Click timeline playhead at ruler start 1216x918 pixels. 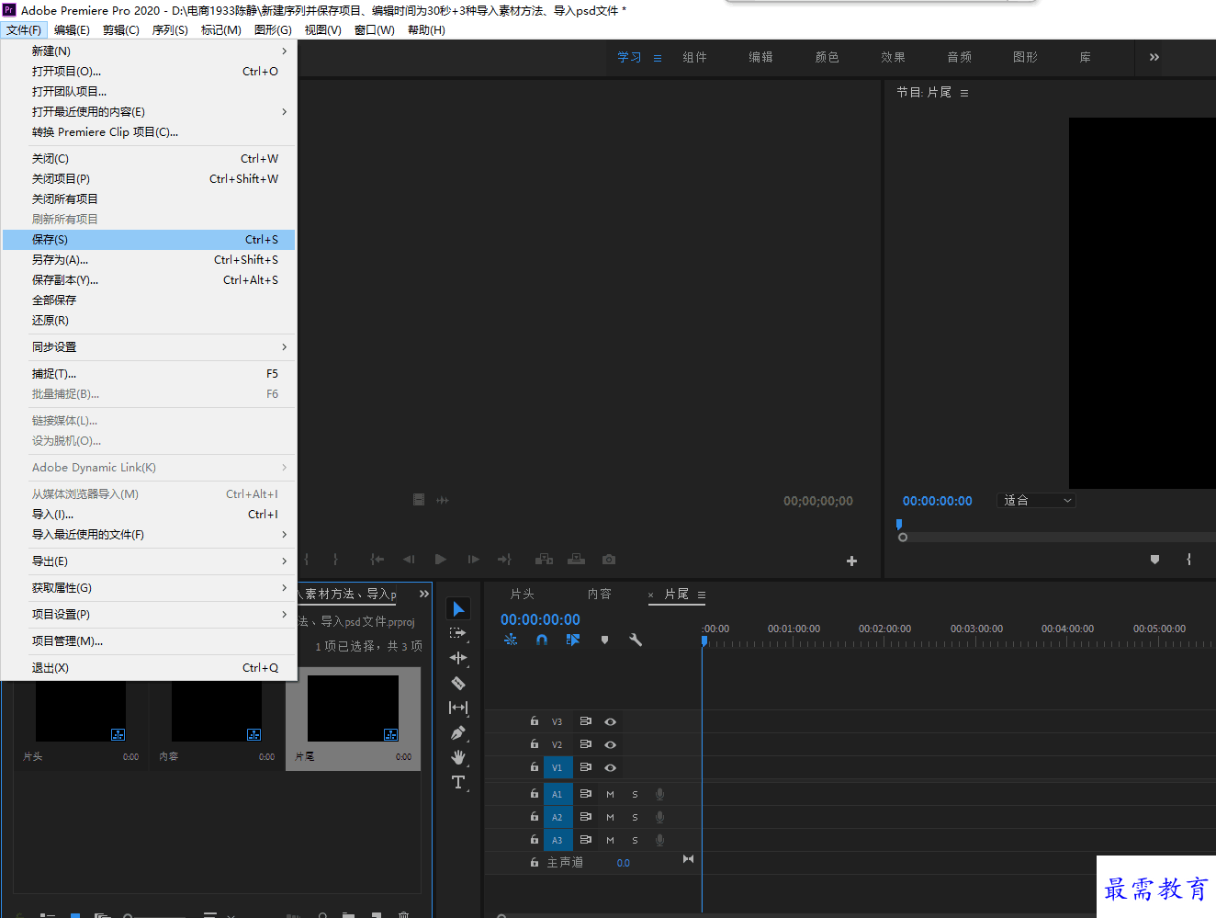tap(704, 640)
